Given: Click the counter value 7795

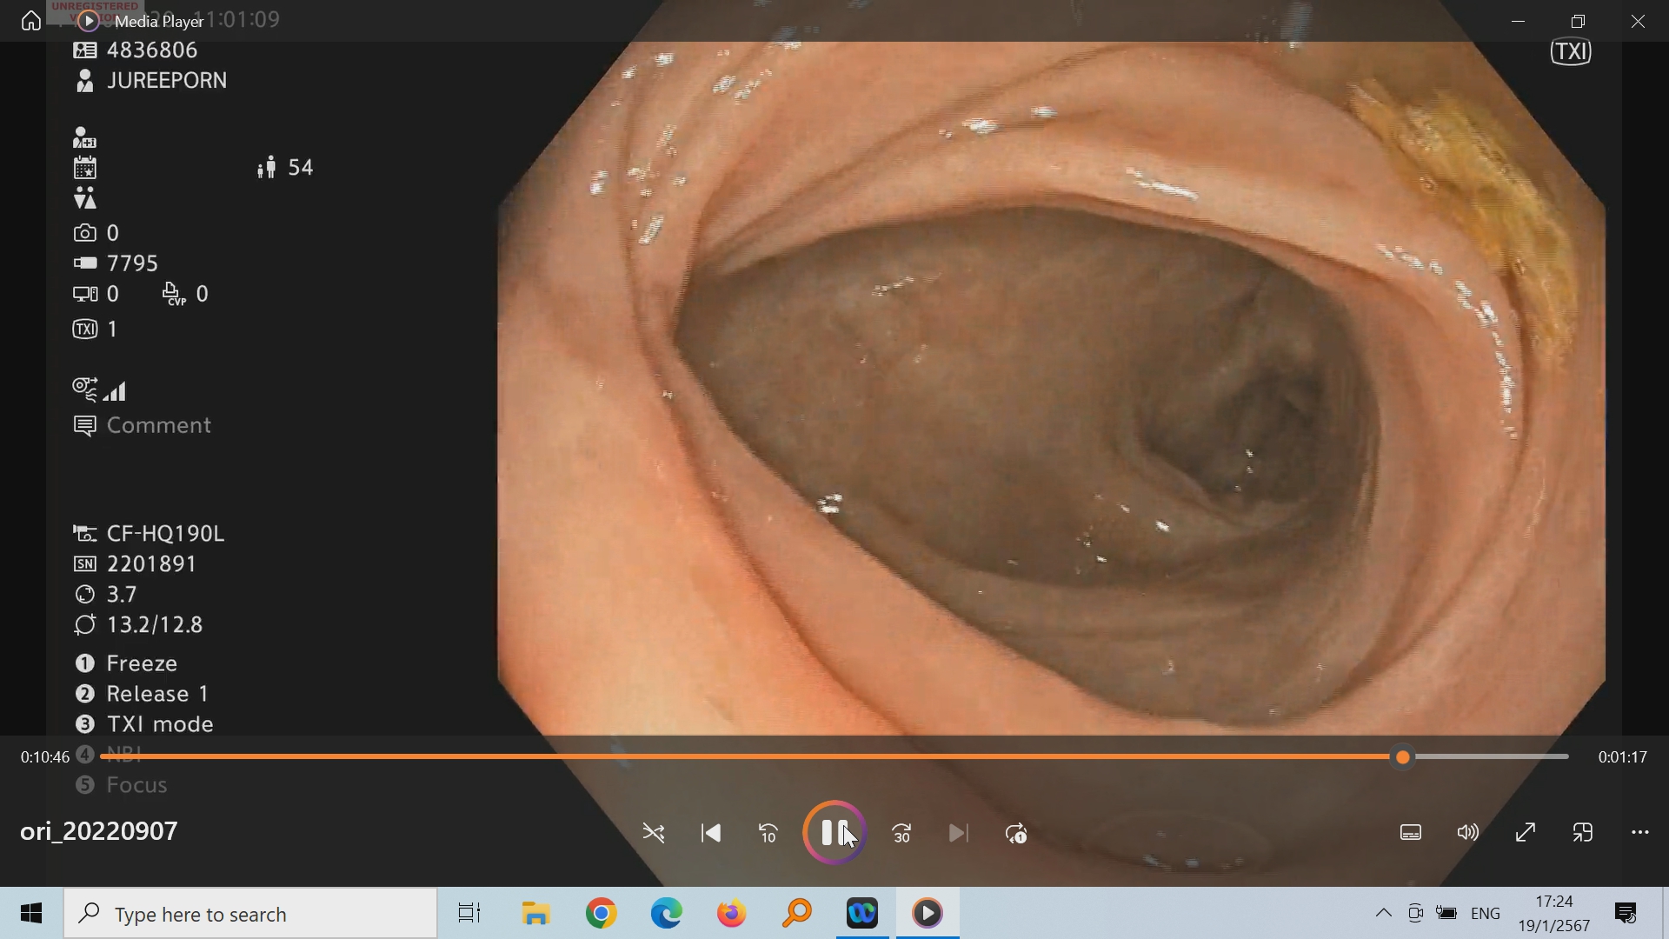Looking at the screenshot, I should [x=133, y=263].
